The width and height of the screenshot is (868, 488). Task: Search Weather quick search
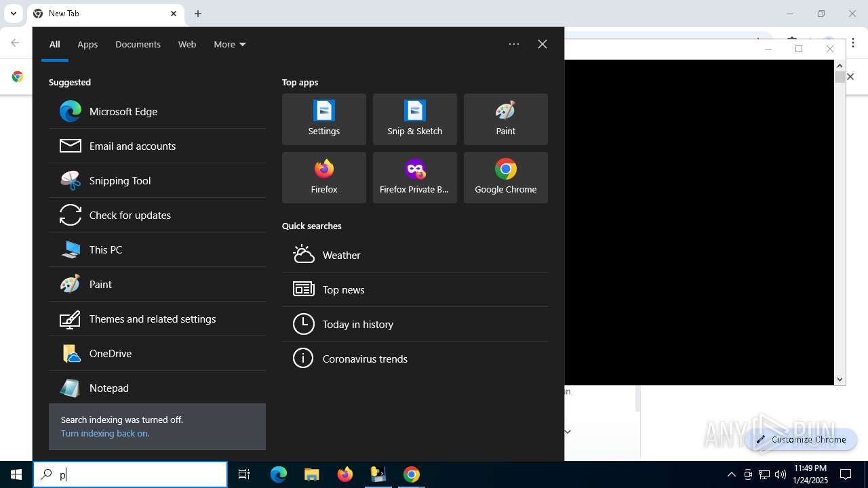pos(415,255)
